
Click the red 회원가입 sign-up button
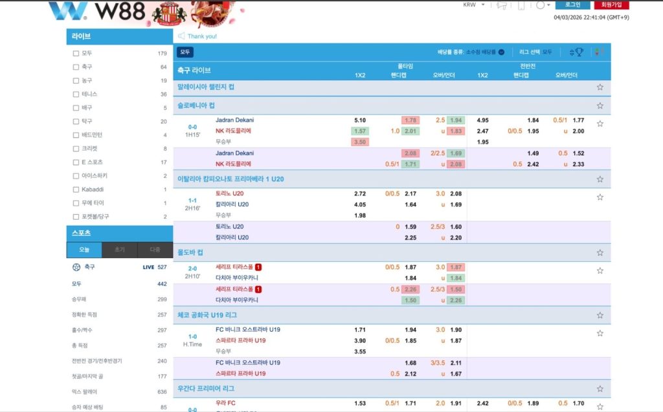(x=611, y=5)
